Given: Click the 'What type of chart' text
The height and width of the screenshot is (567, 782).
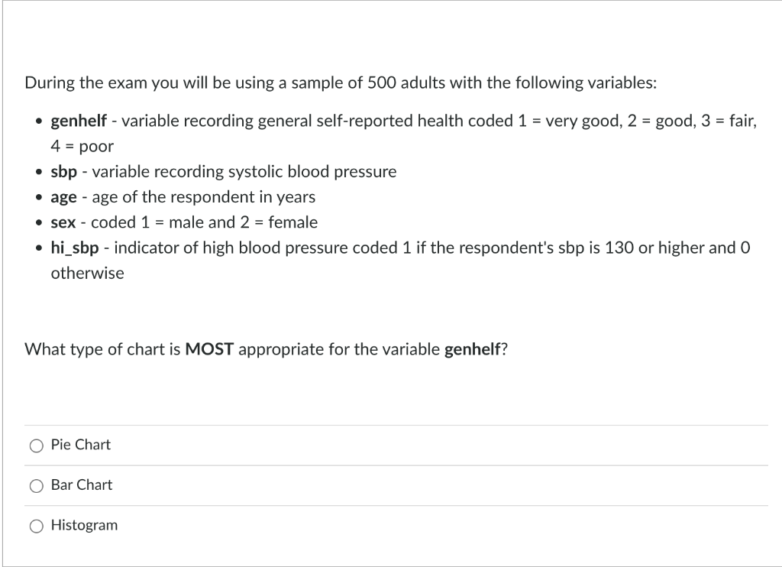Looking at the screenshot, I should tap(103, 349).
